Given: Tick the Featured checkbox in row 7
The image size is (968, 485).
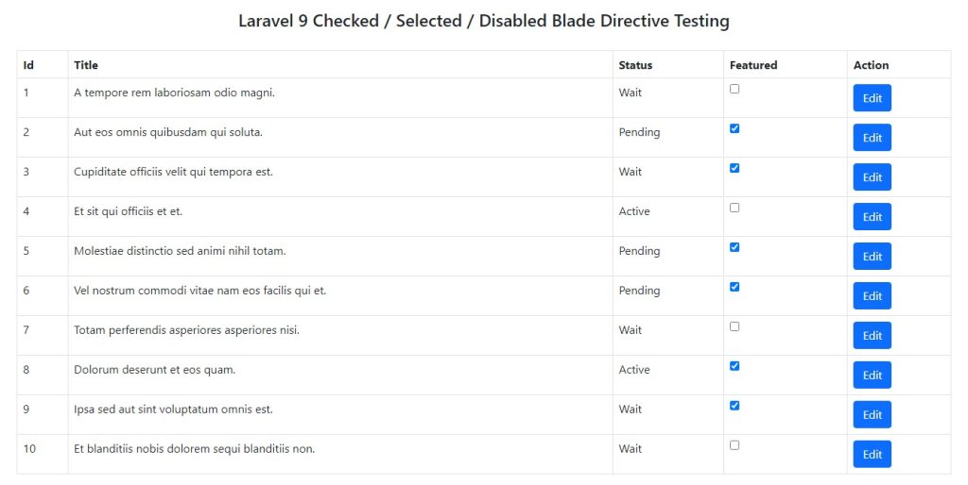Looking at the screenshot, I should 735,327.
